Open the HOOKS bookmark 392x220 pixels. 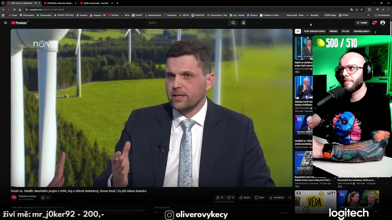pos(344,15)
